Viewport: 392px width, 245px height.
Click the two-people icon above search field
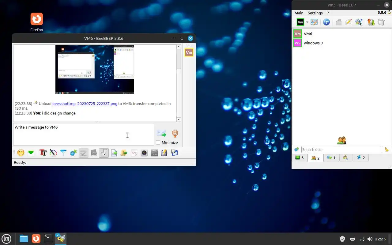342,140
